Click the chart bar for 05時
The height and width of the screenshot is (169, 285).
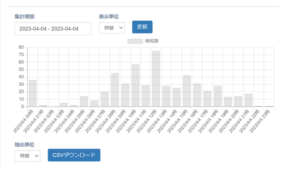[84, 101]
